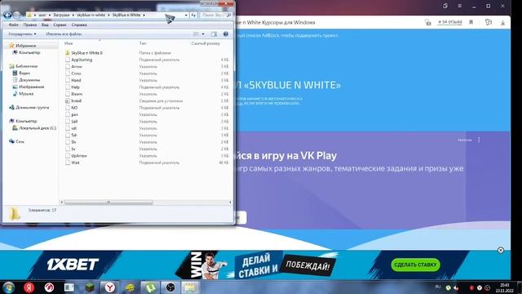Click the Explorer search field
The image size is (522, 294).
215,15
